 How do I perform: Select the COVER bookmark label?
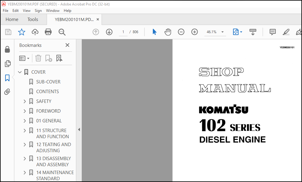38,72
